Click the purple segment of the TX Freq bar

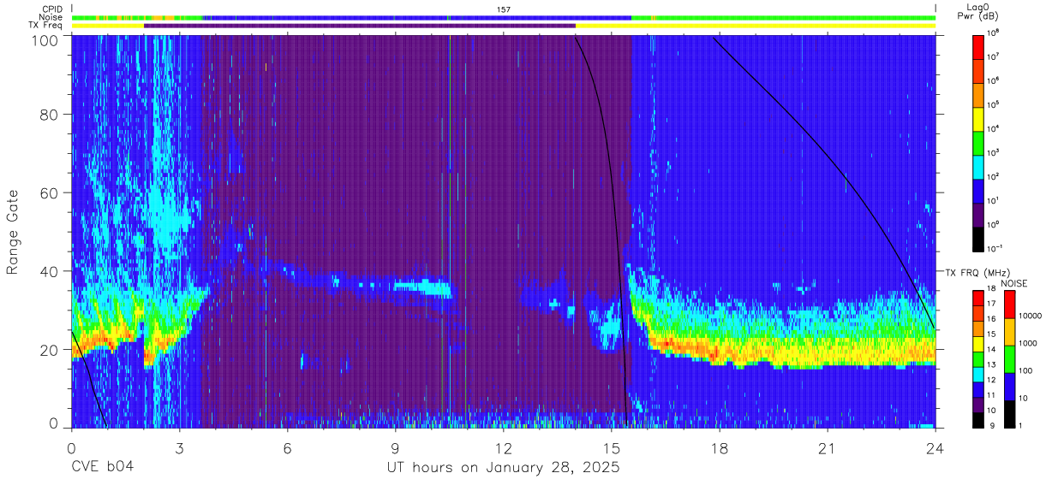click(x=360, y=26)
